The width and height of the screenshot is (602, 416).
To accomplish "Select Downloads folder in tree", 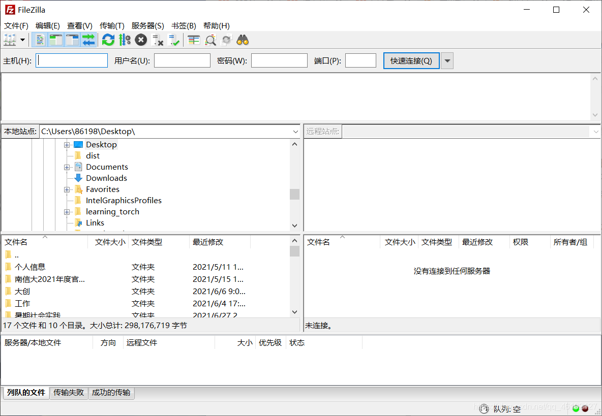I will (x=106, y=178).
